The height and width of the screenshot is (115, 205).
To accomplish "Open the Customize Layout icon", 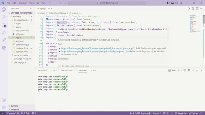I will [181, 3].
